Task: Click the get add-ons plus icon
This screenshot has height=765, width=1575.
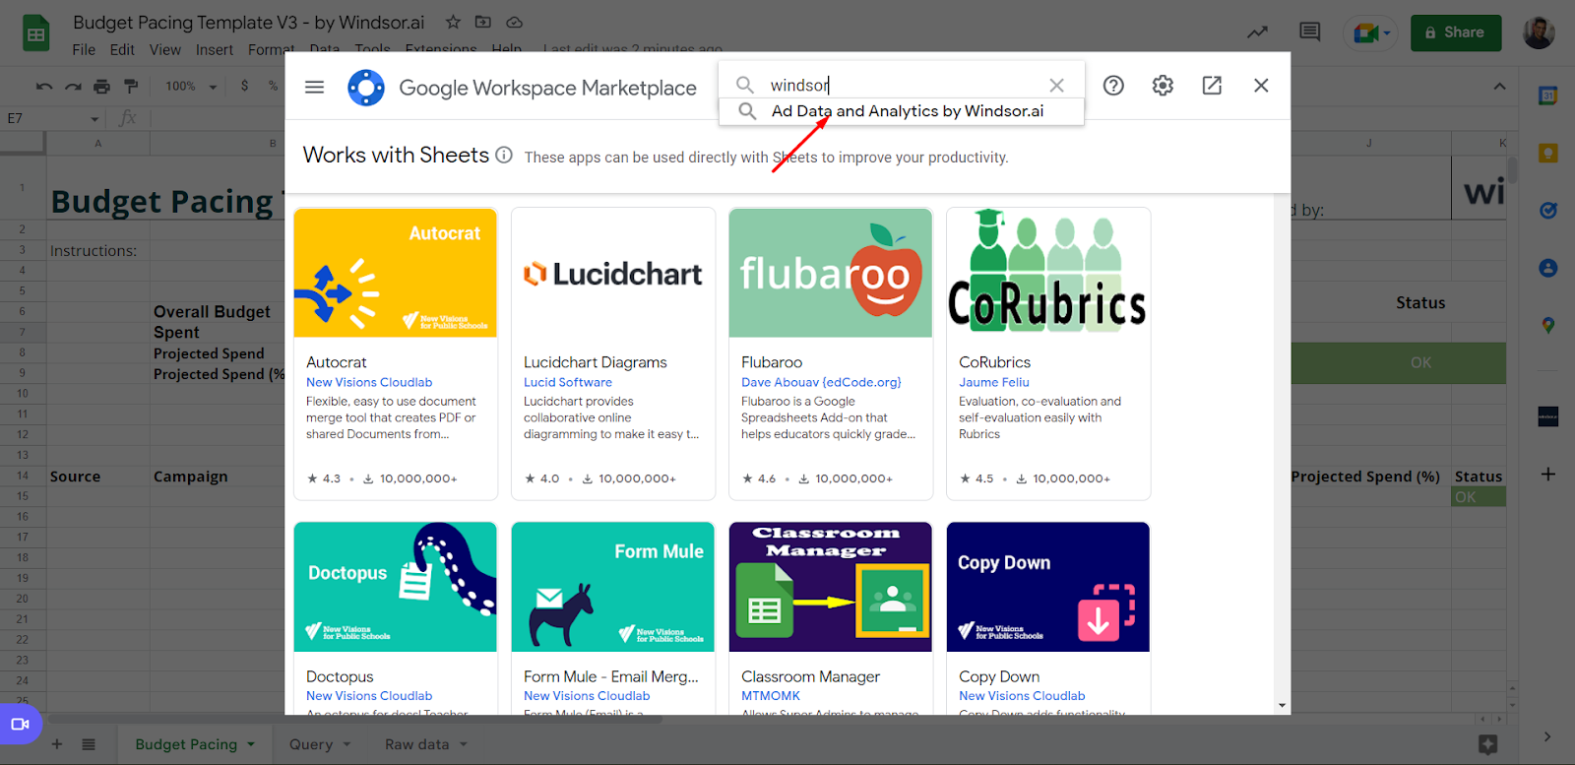Action: 1548,475
